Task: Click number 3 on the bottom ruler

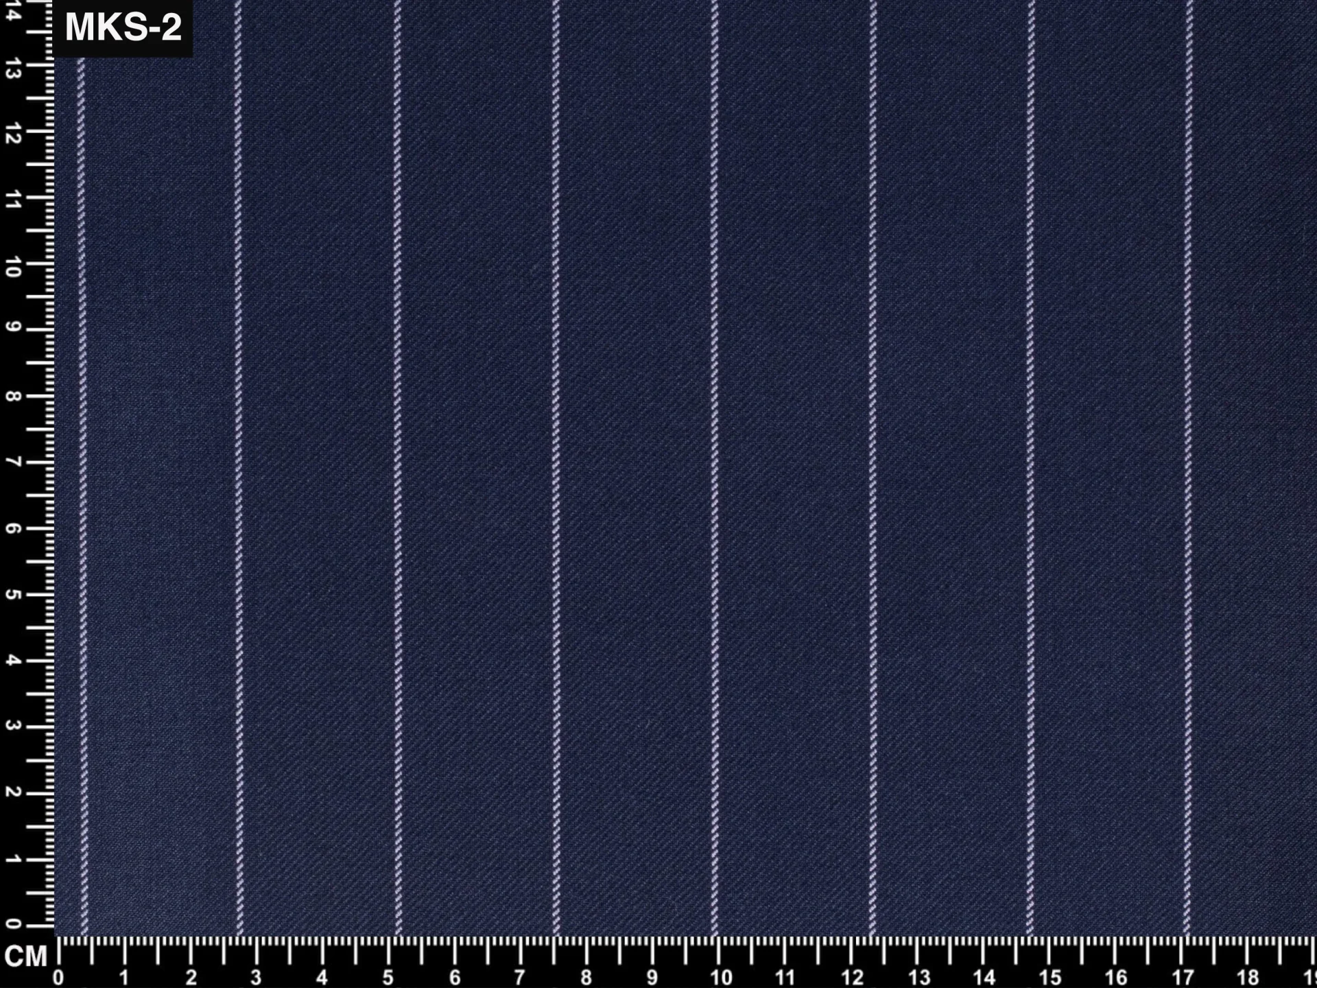Action: coord(256,978)
